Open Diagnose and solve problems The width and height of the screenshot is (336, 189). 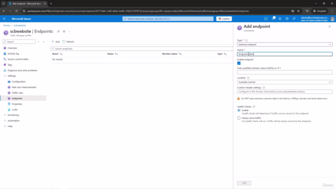click(22, 70)
